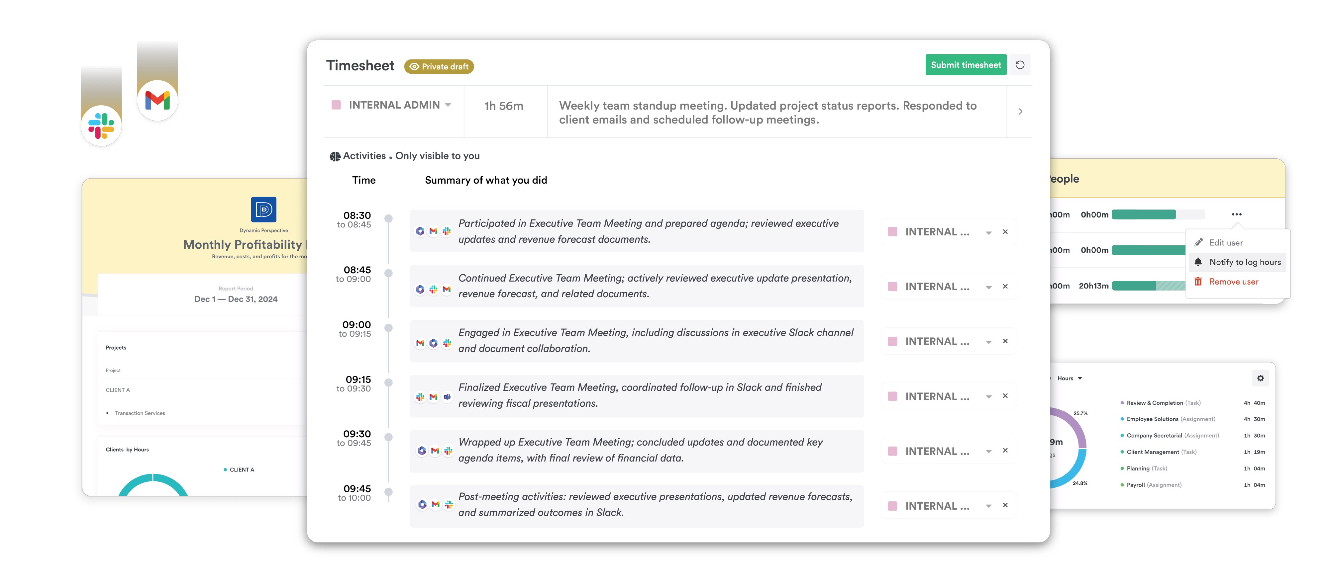Screen dimensions: 1329x588
Task: Open the settings gear in Hours panel
Action: pyautogui.click(x=1260, y=378)
